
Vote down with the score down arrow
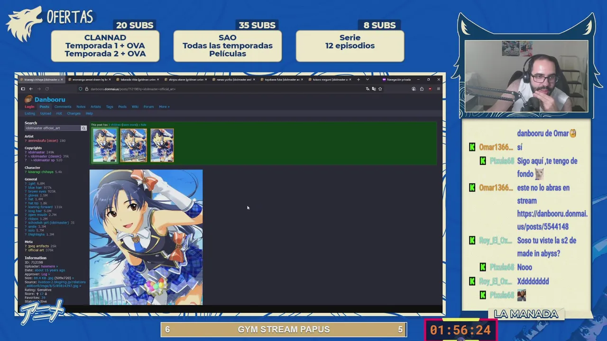[x=46, y=294]
